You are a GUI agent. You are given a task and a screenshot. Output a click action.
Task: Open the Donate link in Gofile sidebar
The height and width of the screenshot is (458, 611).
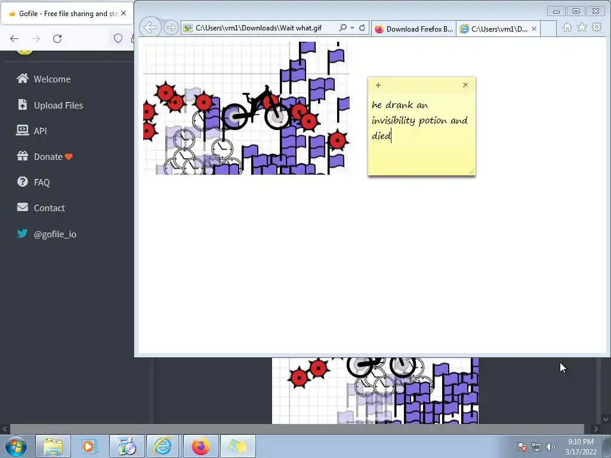[x=45, y=157]
